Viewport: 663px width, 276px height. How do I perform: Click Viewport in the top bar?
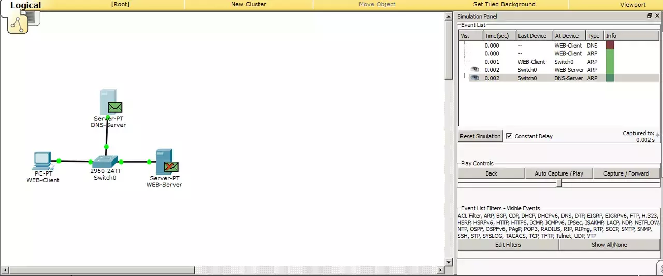[633, 5]
